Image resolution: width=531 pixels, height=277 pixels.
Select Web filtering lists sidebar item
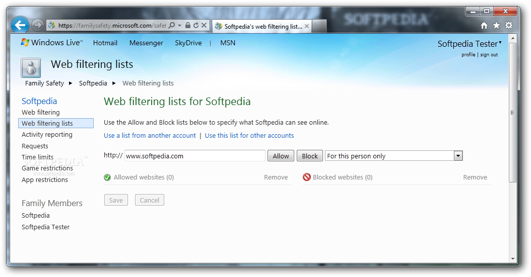(x=56, y=123)
